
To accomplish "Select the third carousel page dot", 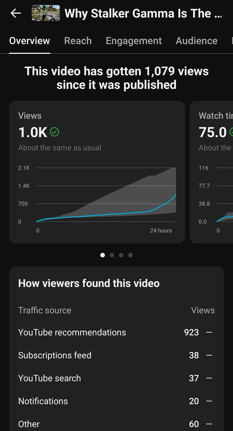I will [x=121, y=255].
